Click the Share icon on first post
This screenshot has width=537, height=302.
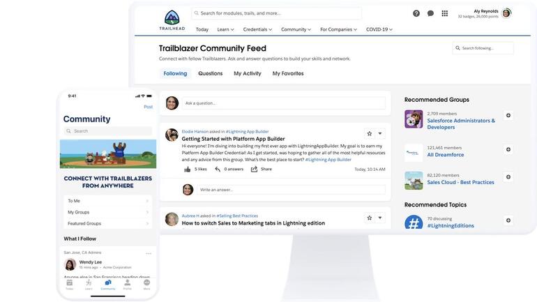[x=254, y=169]
